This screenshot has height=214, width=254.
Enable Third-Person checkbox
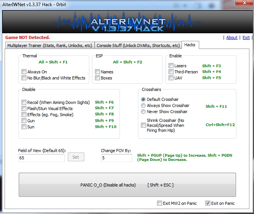coord(171,71)
